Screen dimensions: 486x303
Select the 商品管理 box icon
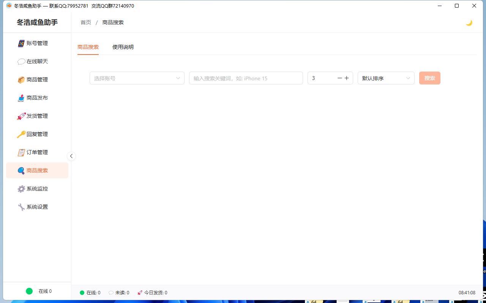(21, 80)
